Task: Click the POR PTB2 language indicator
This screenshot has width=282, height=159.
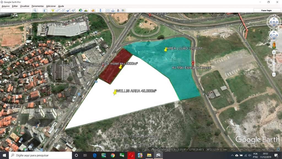Action: [x=255, y=155]
